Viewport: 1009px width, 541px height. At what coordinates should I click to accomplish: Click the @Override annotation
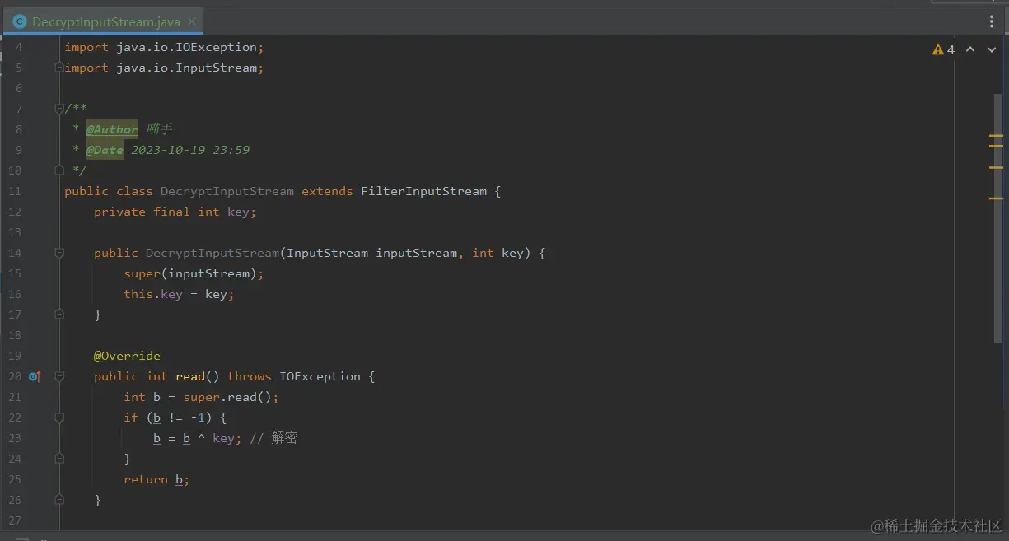(x=127, y=356)
